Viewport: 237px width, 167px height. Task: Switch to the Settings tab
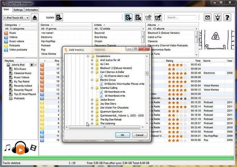(x=18, y=10)
